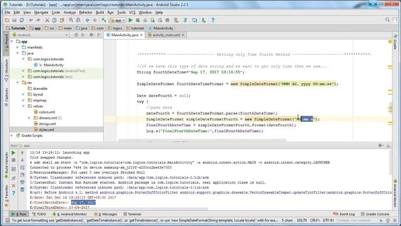
Task: Rerun app using green play in the Run panel
Action: point(13,153)
